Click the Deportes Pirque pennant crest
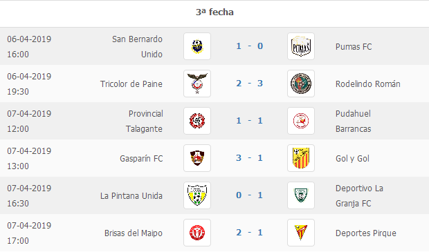Image resolution: width=429 pixels, height=252 pixels. [301, 233]
